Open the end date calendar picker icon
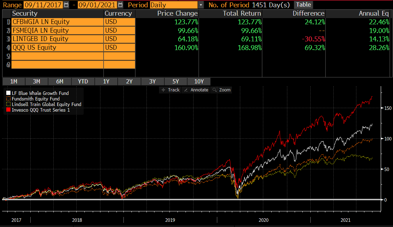This screenshot has width=393, height=227. [x=120, y=5]
